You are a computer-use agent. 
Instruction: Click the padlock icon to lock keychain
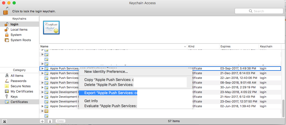coord(6,11)
